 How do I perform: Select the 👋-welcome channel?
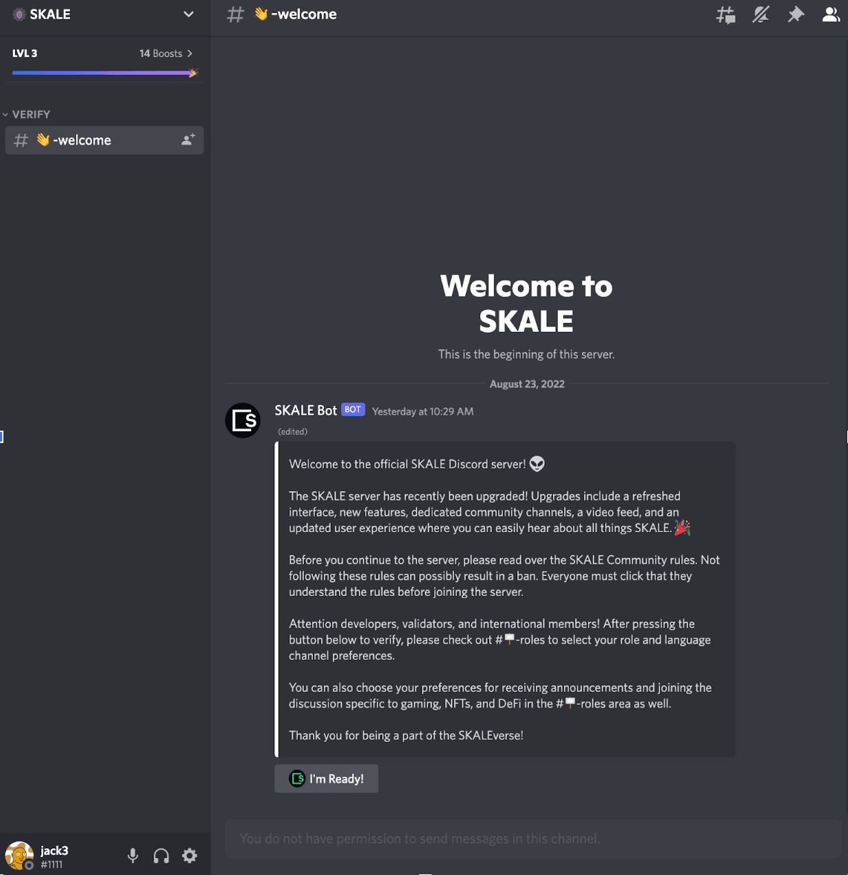(x=82, y=140)
